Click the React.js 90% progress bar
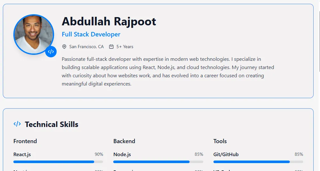Image resolution: width=320 pixels, height=171 pixels. pos(58,162)
